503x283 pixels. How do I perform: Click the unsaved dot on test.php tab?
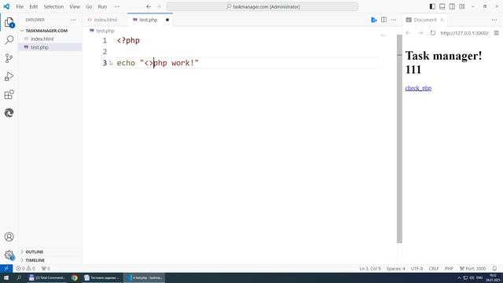point(167,20)
